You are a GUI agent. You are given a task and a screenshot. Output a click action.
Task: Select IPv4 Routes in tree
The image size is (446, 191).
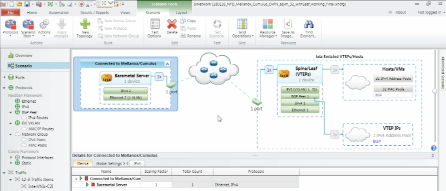coord(38,117)
